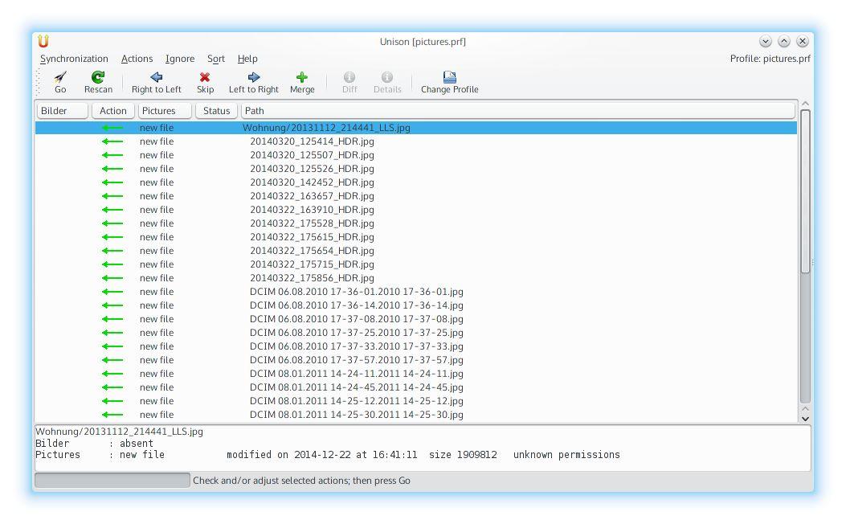Select DCIM 08.01.2011 14-24-45 file
The height and width of the screenshot is (524, 846).
(x=357, y=387)
